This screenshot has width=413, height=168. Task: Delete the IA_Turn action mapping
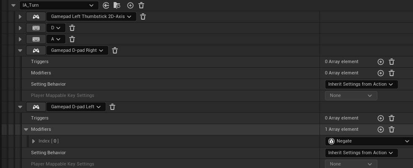point(141,5)
